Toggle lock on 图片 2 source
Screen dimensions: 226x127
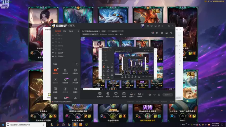(x=56, y=56)
